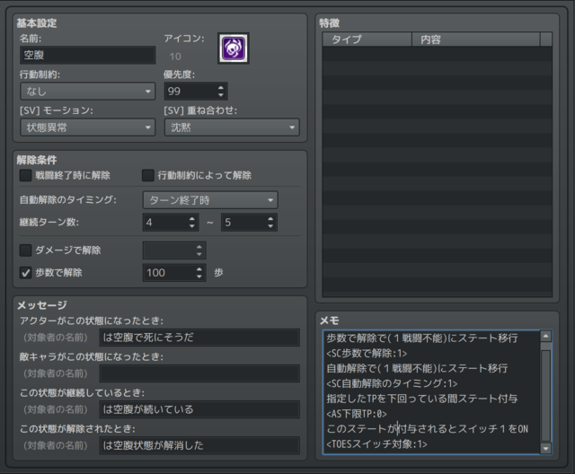Viewport: 575px width, 474px height.
Task: Click memo line <TOESスイッチ対象:1>
Action: (376, 444)
